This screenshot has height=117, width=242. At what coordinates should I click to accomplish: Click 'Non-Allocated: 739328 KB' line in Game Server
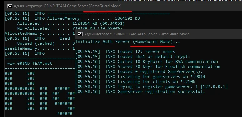(70, 28)
